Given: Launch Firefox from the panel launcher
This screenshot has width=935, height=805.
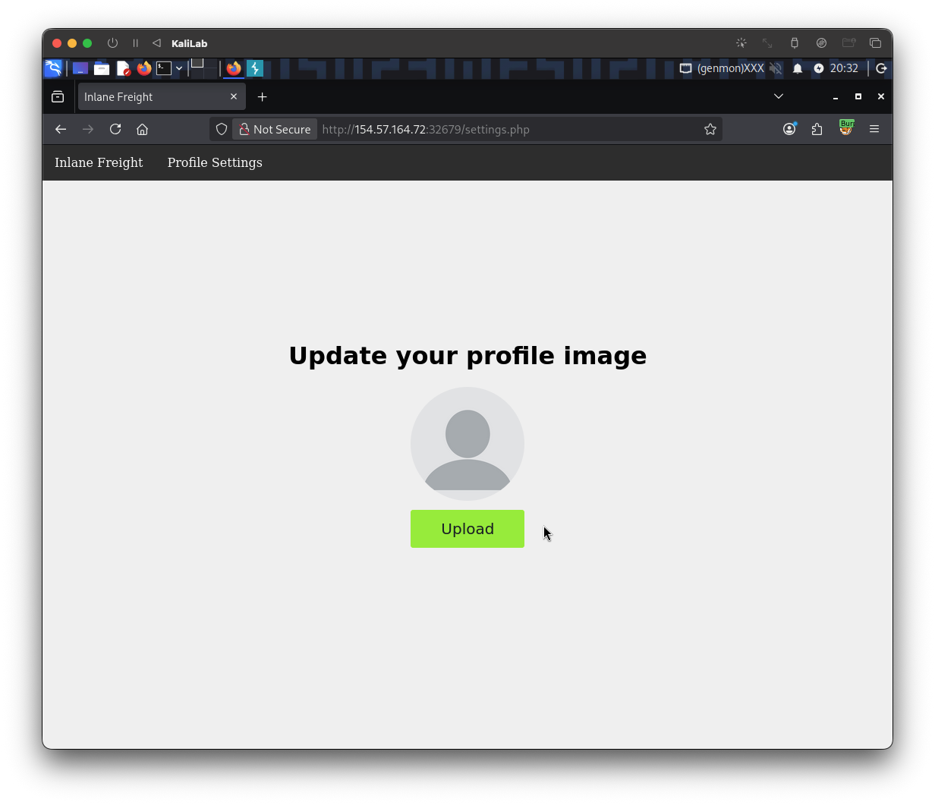Looking at the screenshot, I should point(144,68).
